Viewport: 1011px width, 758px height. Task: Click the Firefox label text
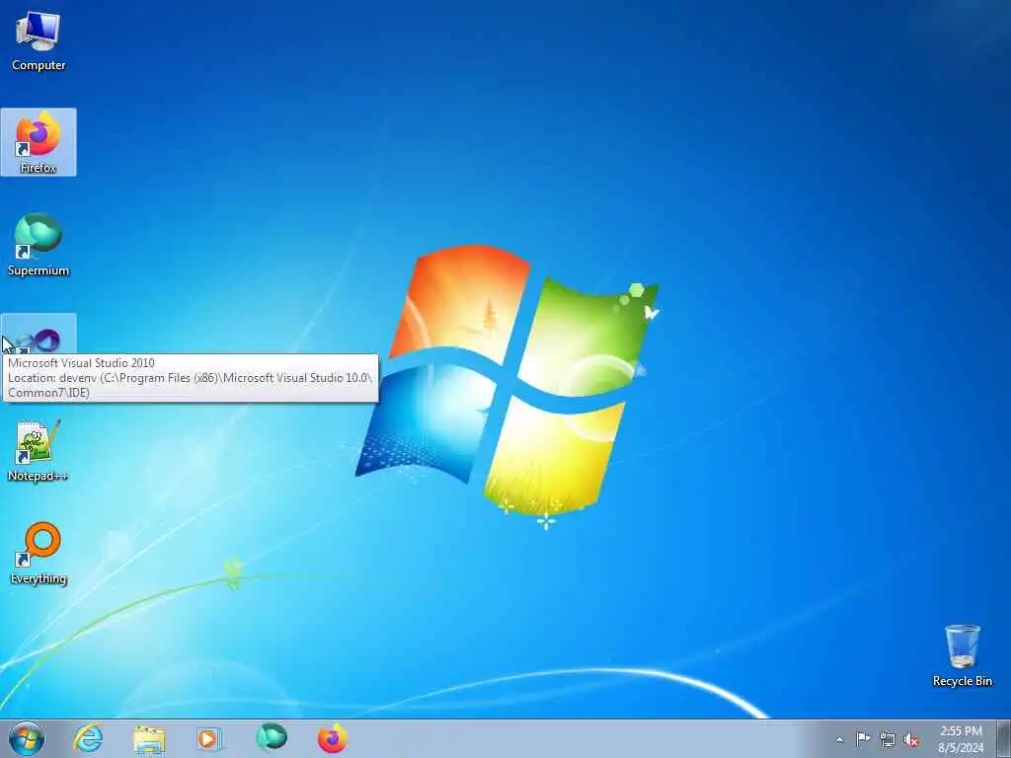click(x=39, y=168)
